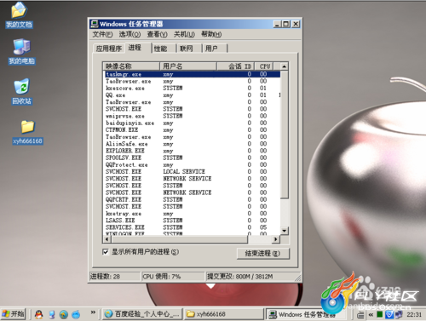Switch to the 联网 tab
This screenshot has width=426, height=321.
[x=189, y=49]
